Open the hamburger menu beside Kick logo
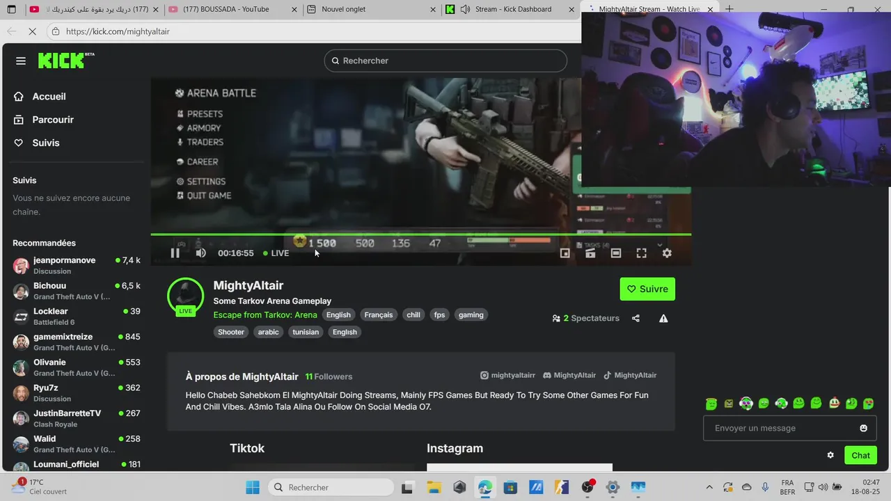This screenshot has width=891, height=501. [x=21, y=61]
